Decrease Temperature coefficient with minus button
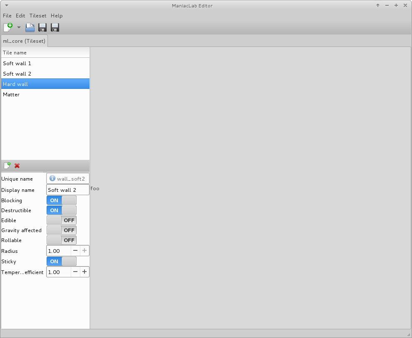Viewport: 412px width, 338px height. tap(75, 272)
